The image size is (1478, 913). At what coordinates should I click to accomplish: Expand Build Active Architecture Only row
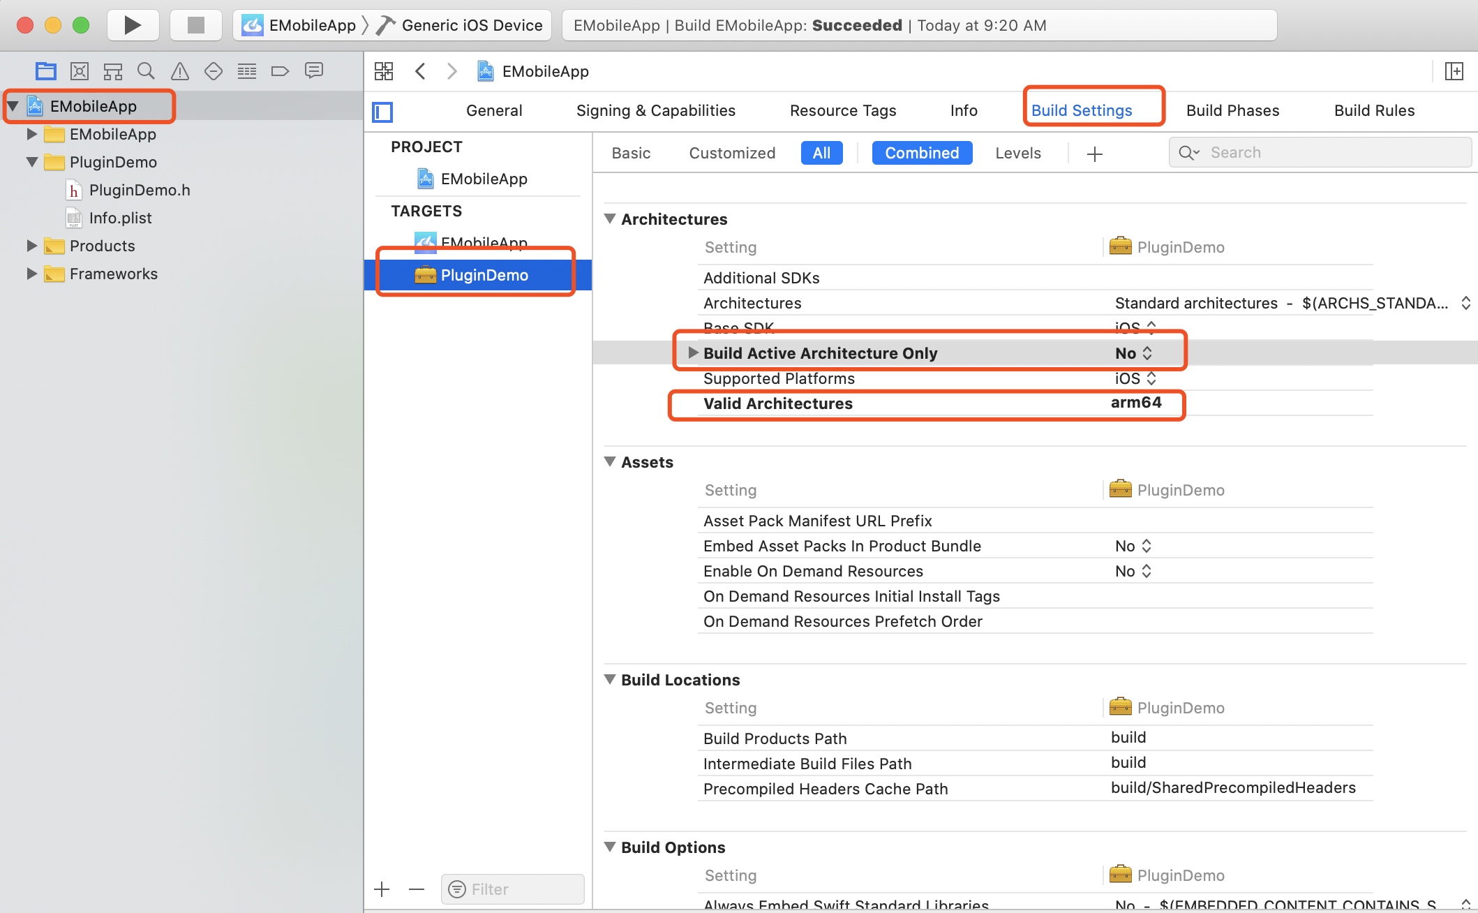click(x=693, y=352)
